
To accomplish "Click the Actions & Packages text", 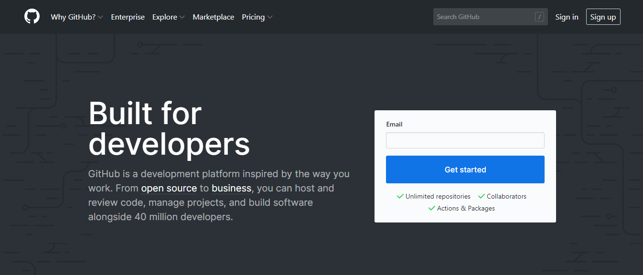I will click(x=466, y=208).
